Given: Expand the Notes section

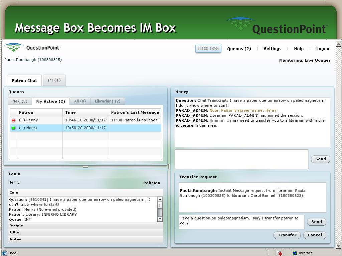Looking at the screenshot, I should 85,239.
